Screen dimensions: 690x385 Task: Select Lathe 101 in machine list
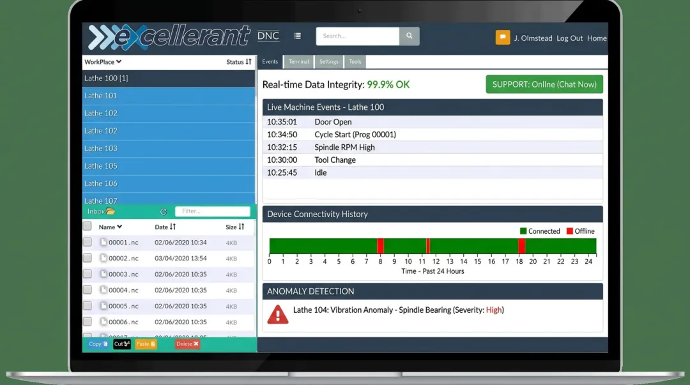(x=168, y=96)
